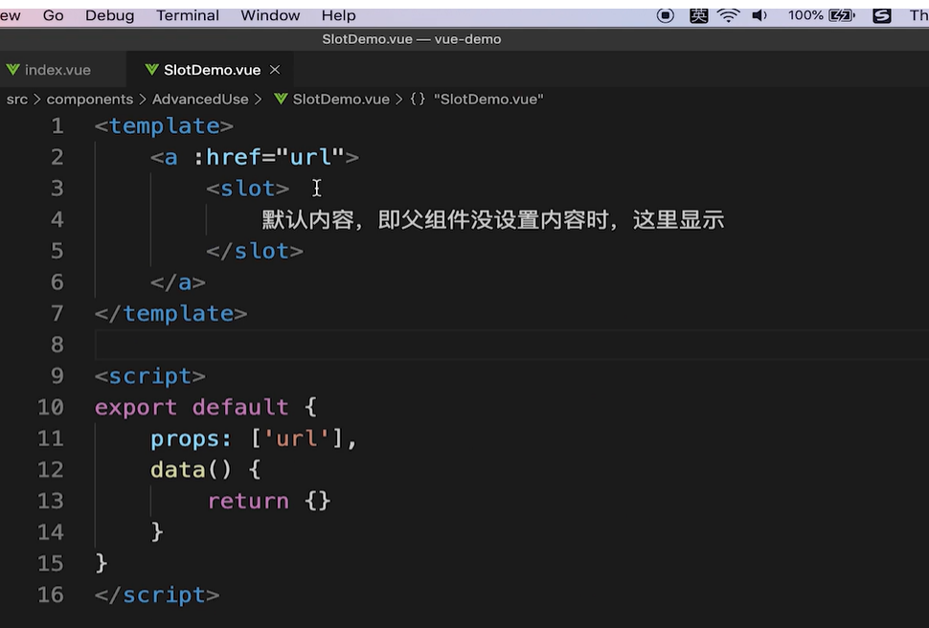Place cursor on empty line 8
The image size is (929, 628).
(511, 345)
